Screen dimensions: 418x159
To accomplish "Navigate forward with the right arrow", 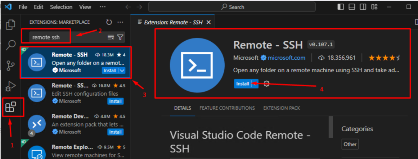I will pyautogui.click(x=139, y=7).
